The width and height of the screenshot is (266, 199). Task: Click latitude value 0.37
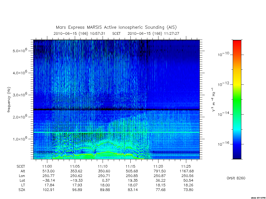tap(106, 180)
